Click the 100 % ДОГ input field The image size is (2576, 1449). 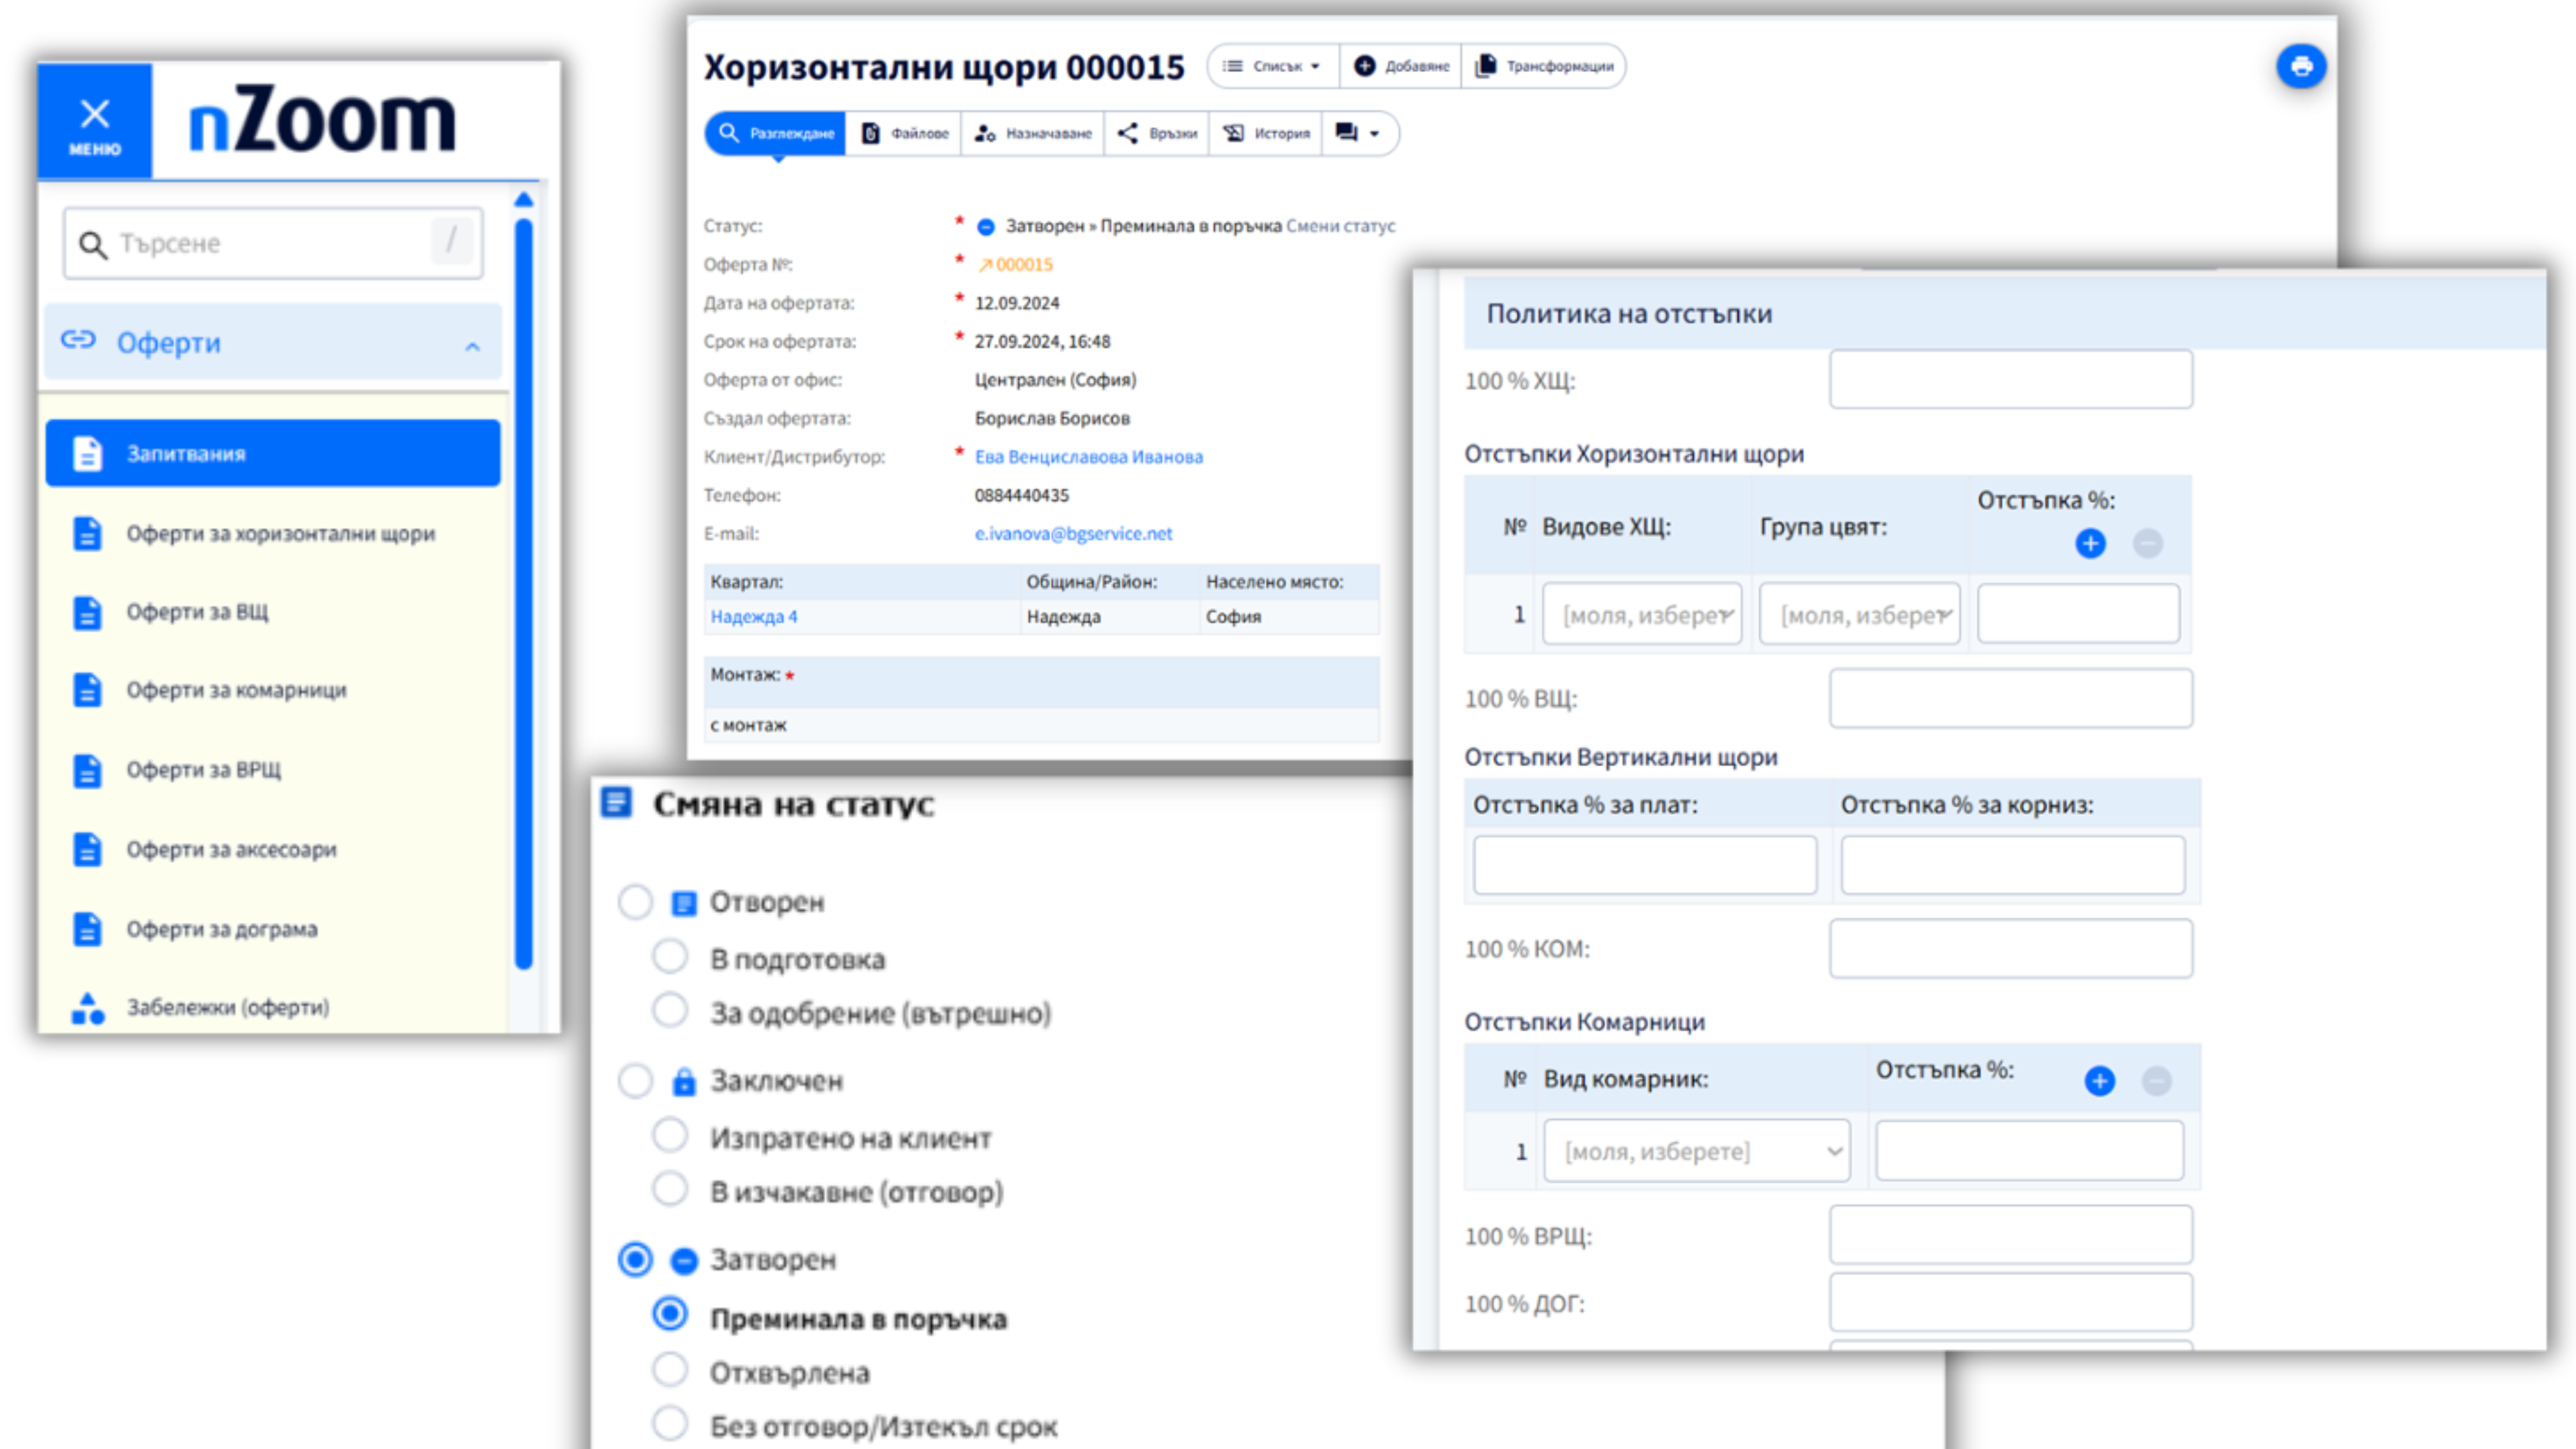click(2011, 1302)
